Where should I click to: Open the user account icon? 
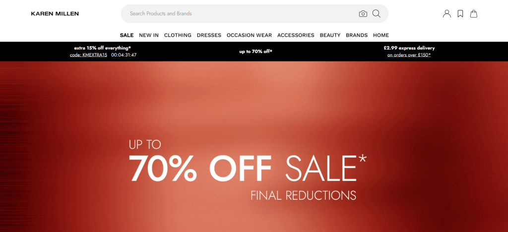click(447, 13)
